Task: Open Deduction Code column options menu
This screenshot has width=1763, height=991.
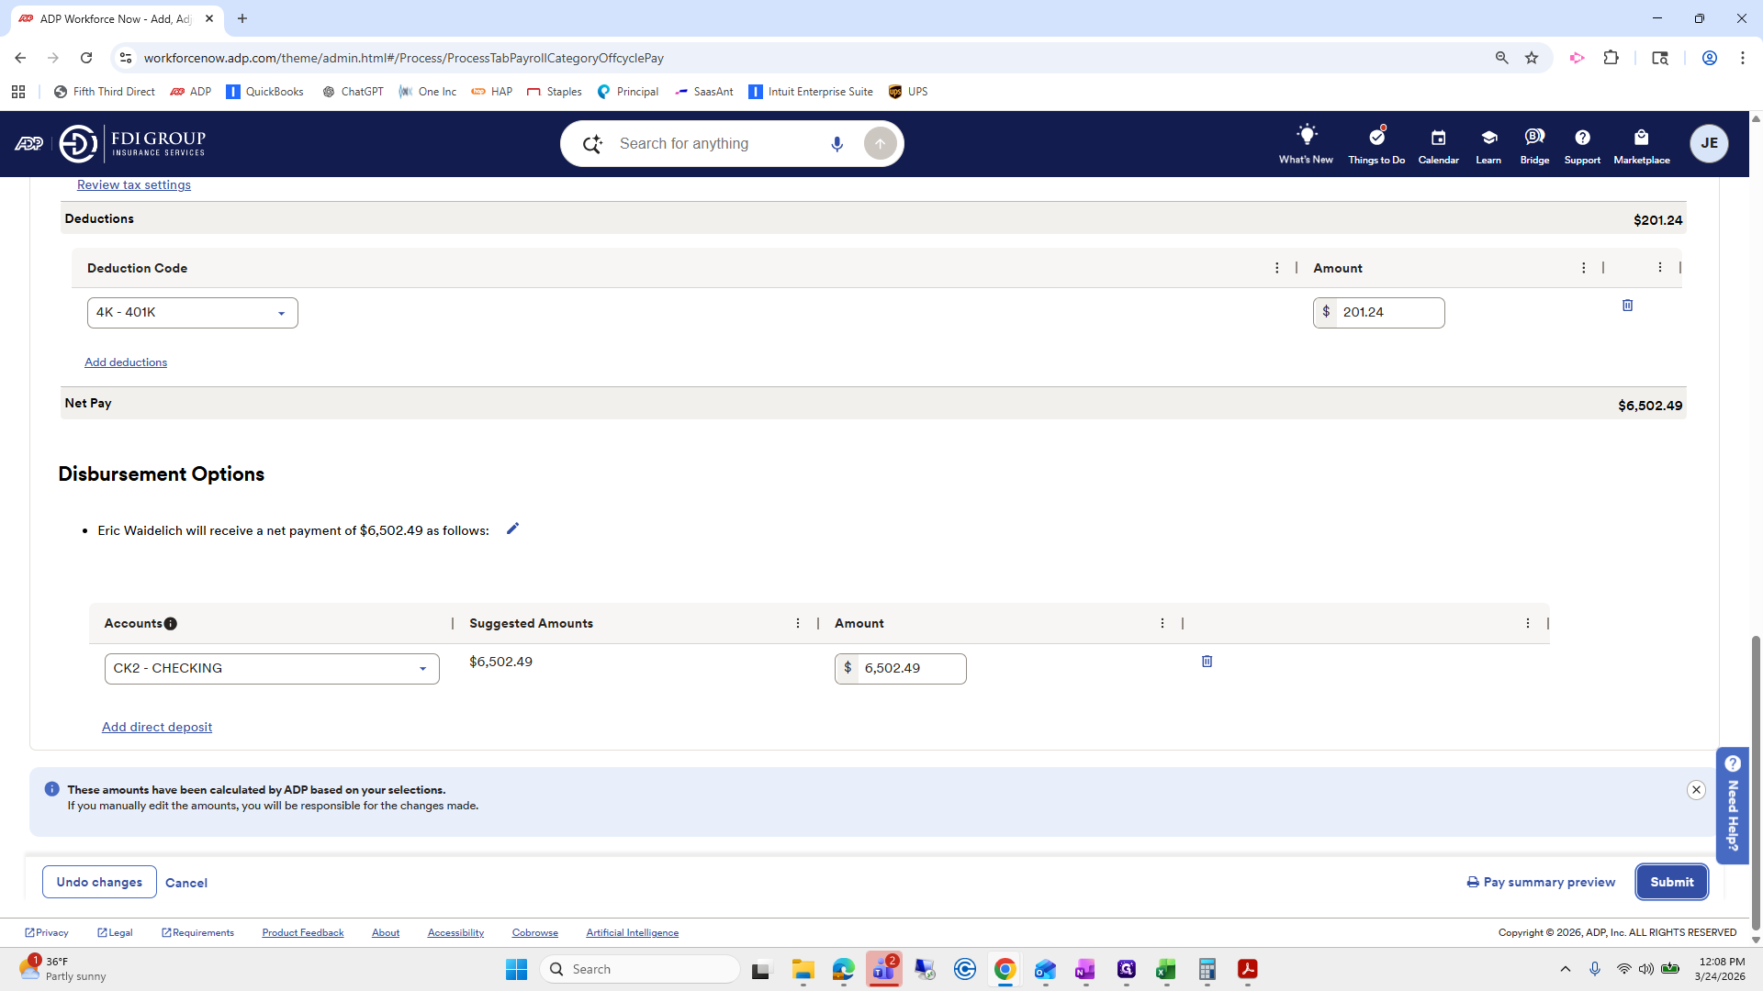Action: pos(1276,268)
